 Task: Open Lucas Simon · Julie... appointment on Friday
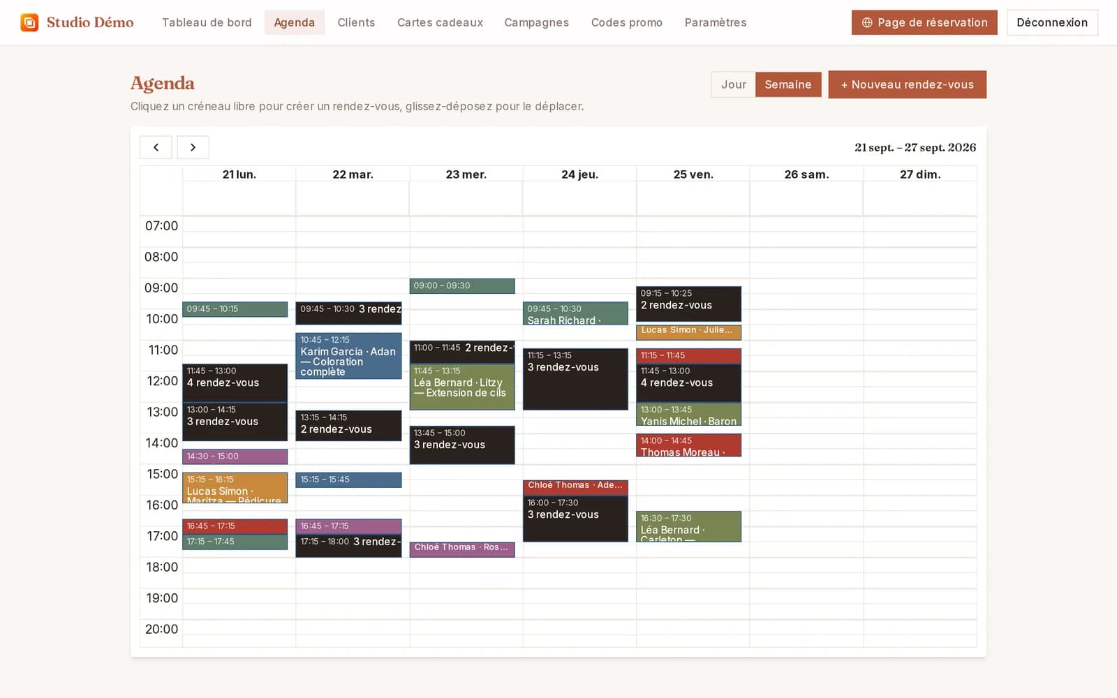(x=688, y=332)
